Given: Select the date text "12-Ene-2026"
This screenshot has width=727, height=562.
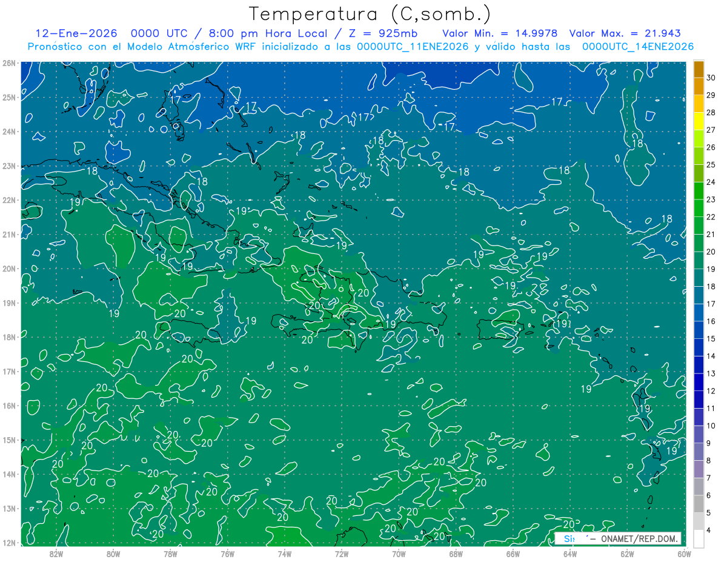Looking at the screenshot, I should (x=78, y=33).
